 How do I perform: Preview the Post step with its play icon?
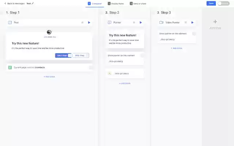89,23
